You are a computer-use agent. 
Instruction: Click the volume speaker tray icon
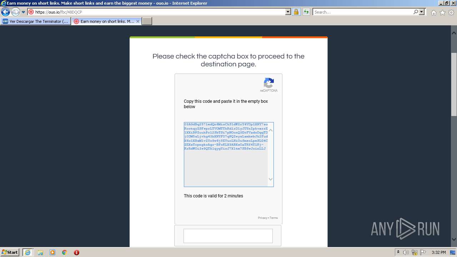(406, 252)
